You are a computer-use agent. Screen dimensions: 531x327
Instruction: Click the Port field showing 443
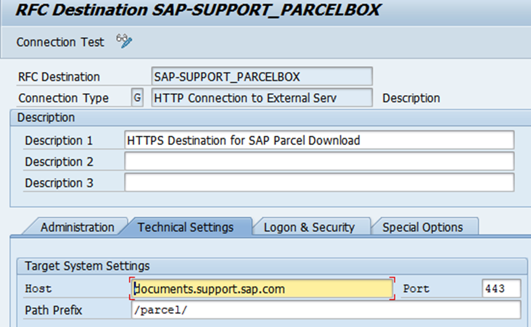point(501,289)
